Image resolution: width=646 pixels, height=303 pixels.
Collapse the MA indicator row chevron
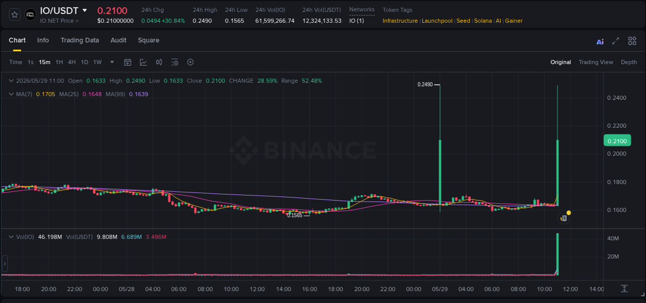11,94
